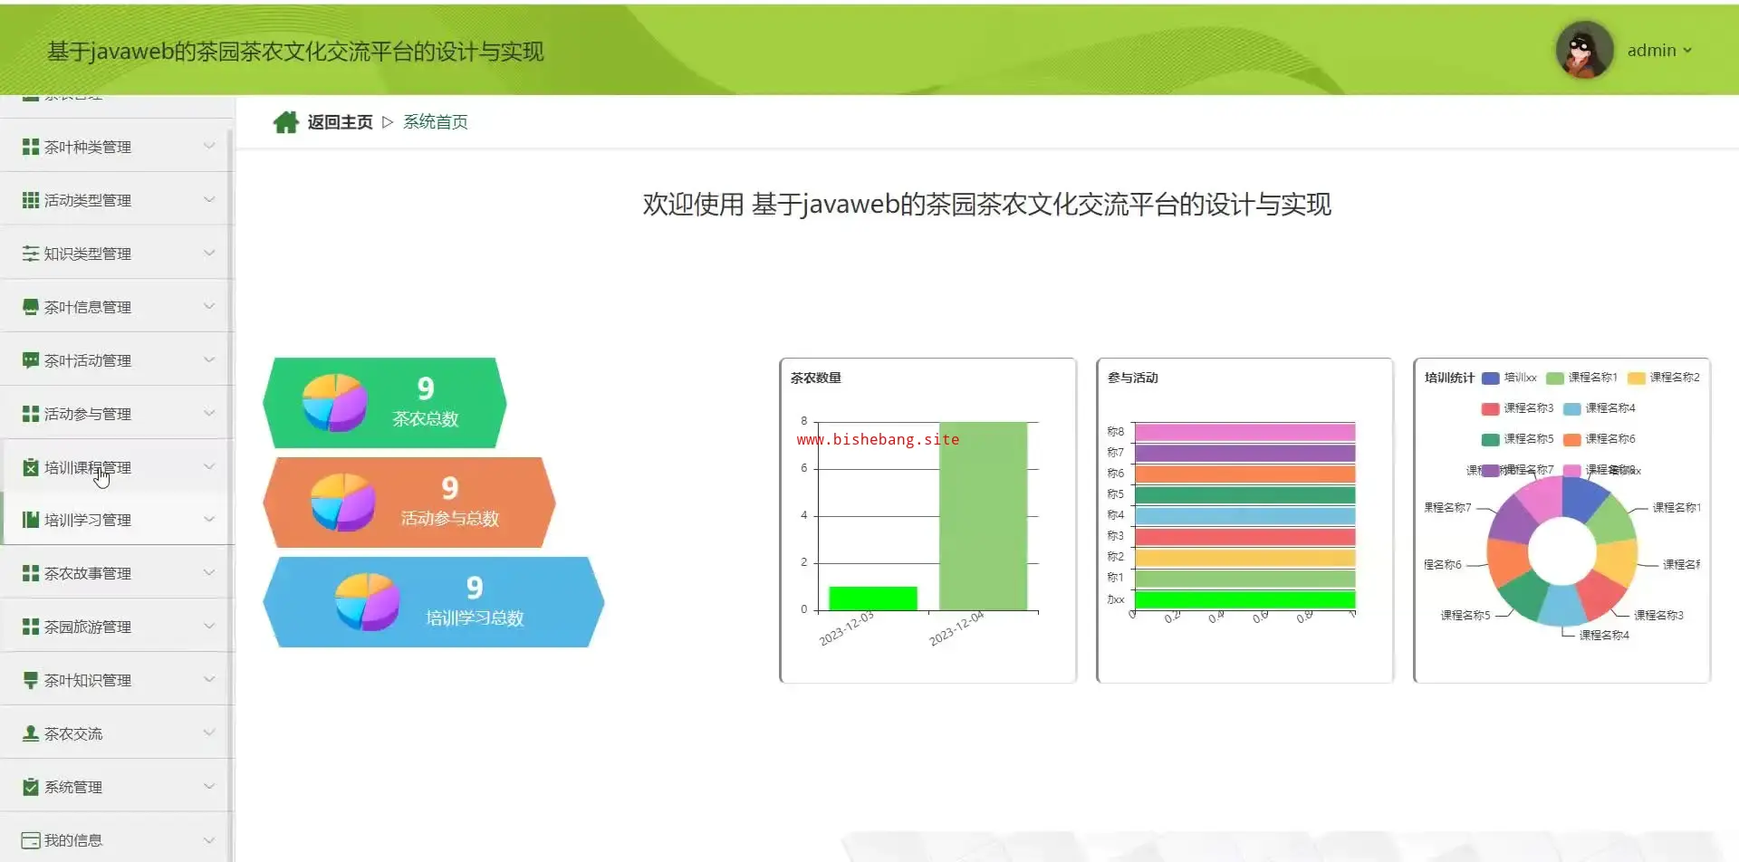Click the 培训学习管理 sidebar icon
The image size is (1739, 862).
tap(31, 520)
